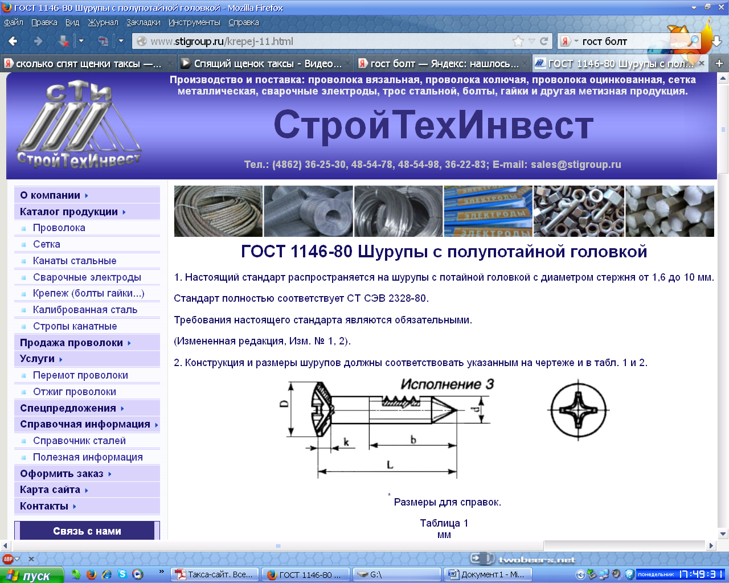The image size is (729, 583).
Task: Click the vertical scrollbar down arrow
Action: point(723,534)
